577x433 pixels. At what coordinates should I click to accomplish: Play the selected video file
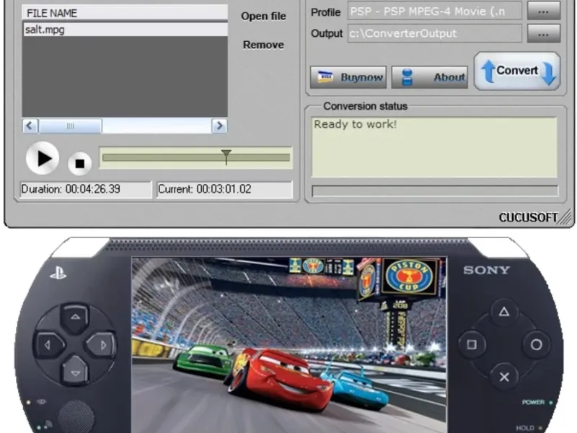43,158
